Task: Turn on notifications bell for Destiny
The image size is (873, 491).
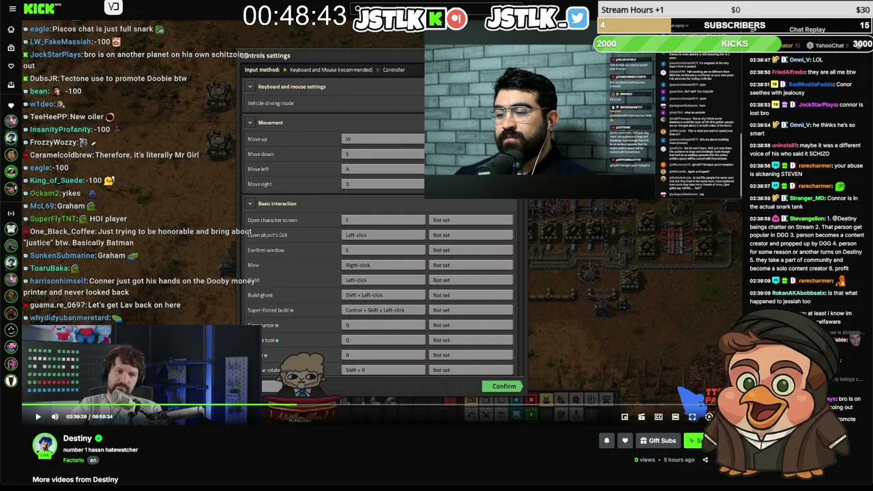Action: coord(606,441)
